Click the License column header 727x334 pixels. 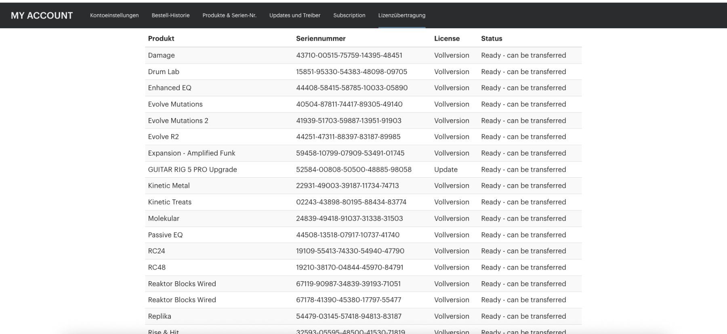click(447, 39)
